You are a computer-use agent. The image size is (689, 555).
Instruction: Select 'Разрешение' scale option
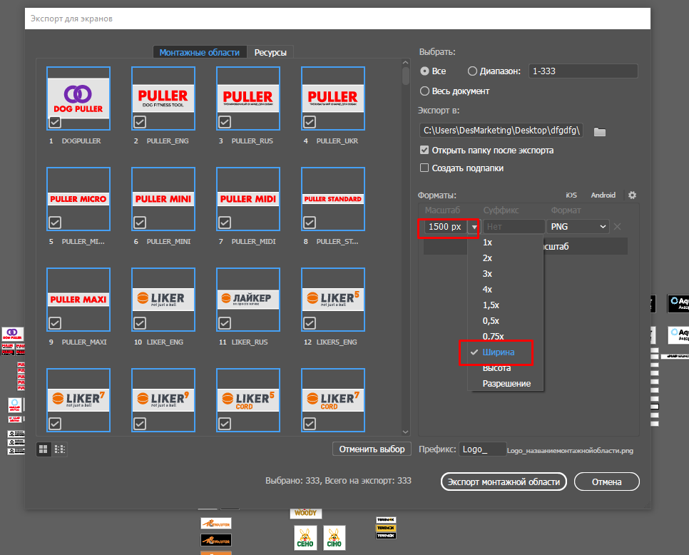point(505,383)
